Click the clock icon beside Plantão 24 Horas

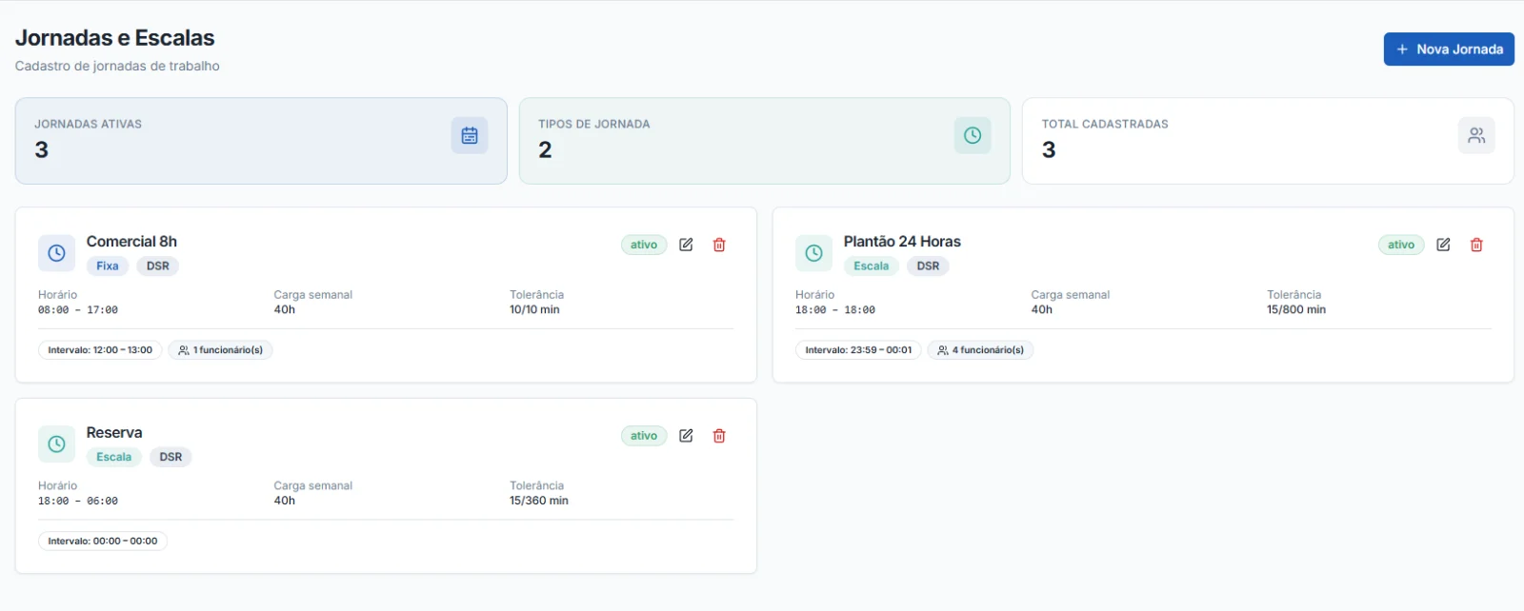(x=813, y=253)
